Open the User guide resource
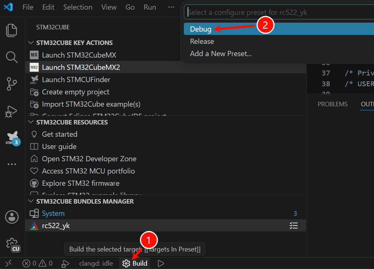This screenshot has height=269, width=374. coord(59,146)
